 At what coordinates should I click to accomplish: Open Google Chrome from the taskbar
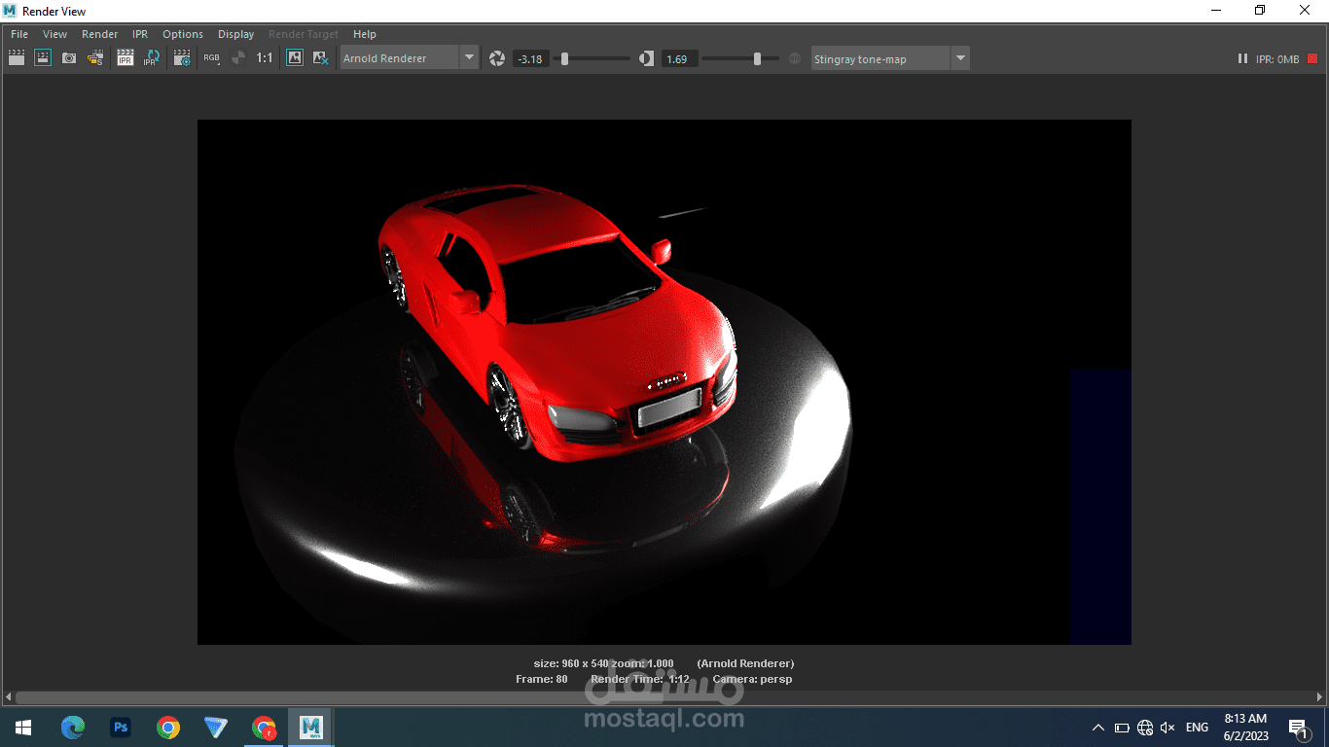[168, 728]
